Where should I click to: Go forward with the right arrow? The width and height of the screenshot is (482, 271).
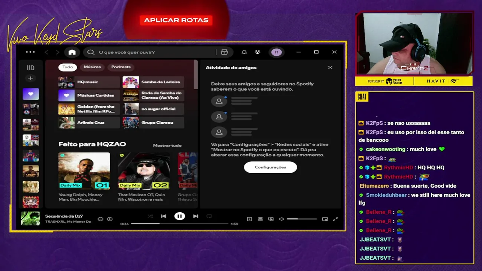coord(57,52)
